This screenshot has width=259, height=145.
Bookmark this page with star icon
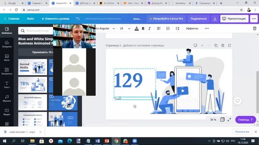pyautogui.click(x=241, y=10)
